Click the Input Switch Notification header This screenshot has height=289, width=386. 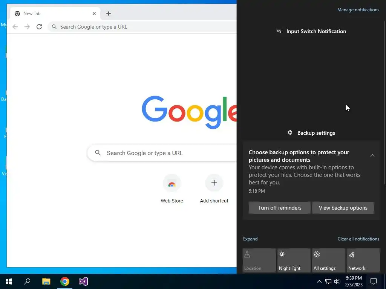pos(316,31)
